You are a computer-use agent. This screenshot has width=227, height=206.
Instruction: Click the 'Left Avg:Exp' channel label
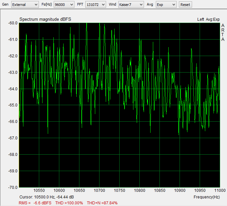(x=208, y=19)
